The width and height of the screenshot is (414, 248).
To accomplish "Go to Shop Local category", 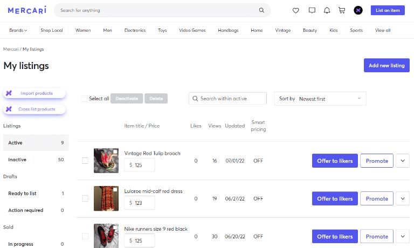I will (x=52, y=30).
